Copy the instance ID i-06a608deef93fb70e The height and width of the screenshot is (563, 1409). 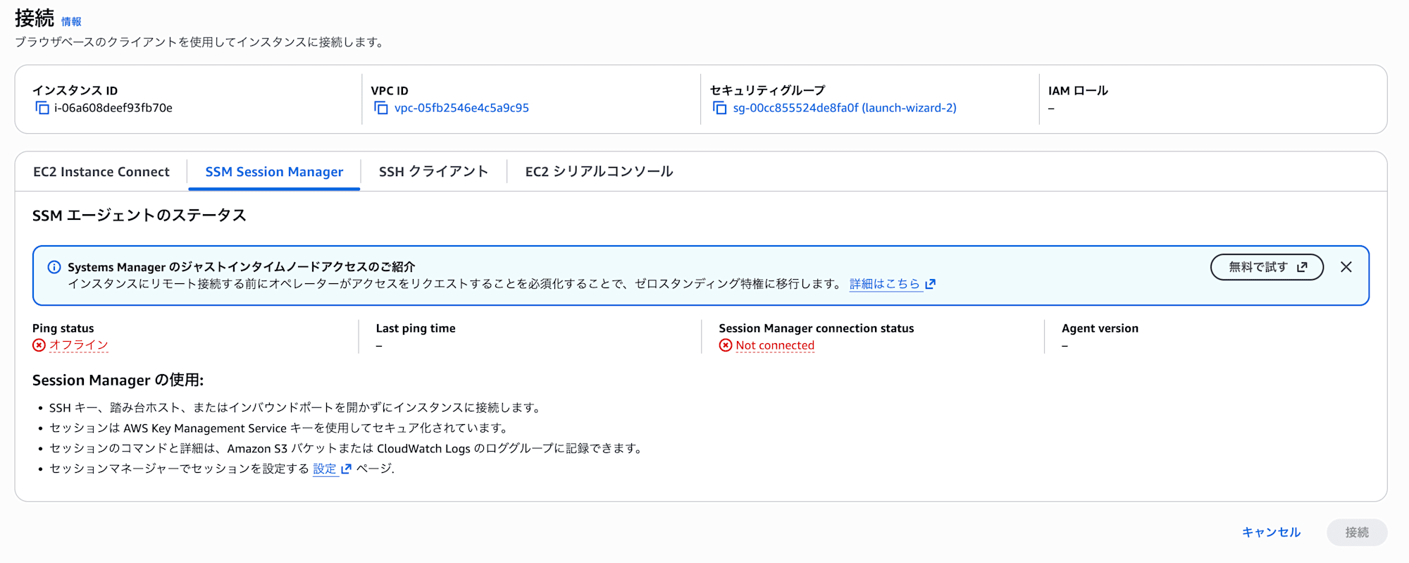point(42,108)
